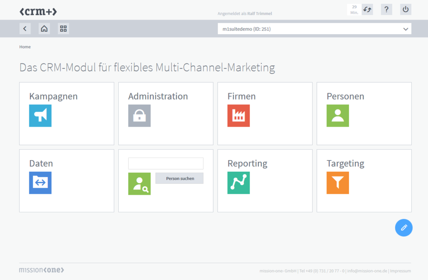Click the Home breadcrumb link

click(x=25, y=47)
